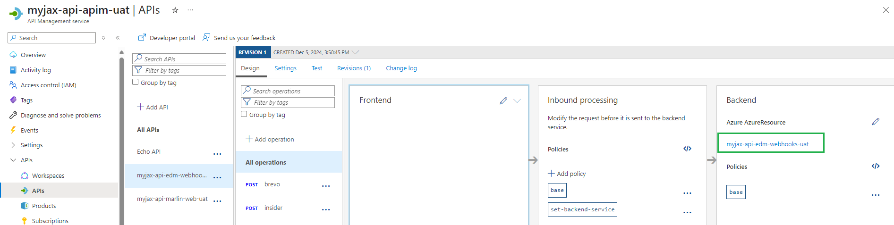Open the more options ellipsis beside title
Screen dimensions: 894x225
point(190,10)
